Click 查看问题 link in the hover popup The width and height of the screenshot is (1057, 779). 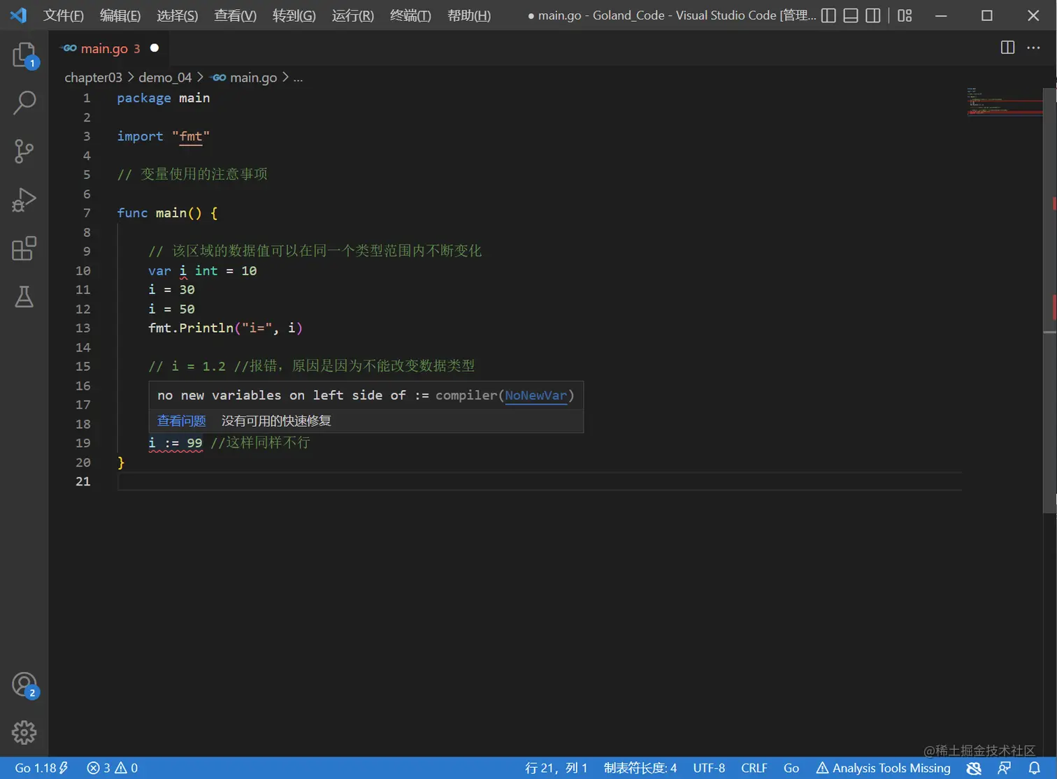pyautogui.click(x=182, y=421)
